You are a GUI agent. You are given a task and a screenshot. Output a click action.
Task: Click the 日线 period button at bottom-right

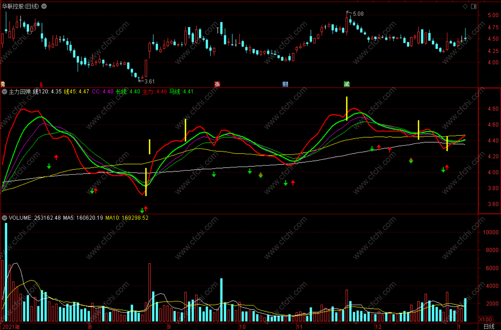[x=489, y=326]
